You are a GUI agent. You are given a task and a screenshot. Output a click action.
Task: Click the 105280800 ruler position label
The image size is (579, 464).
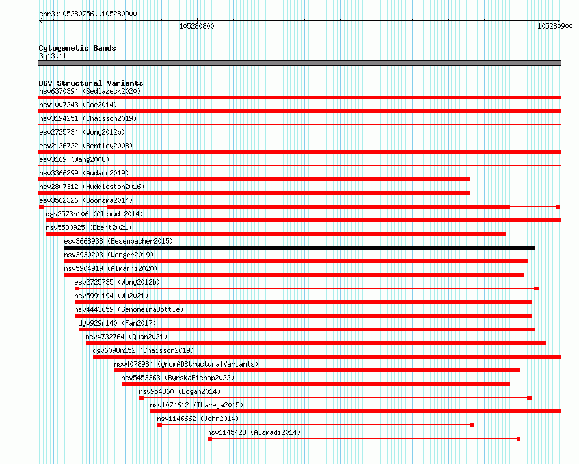click(x=196, y=26)
